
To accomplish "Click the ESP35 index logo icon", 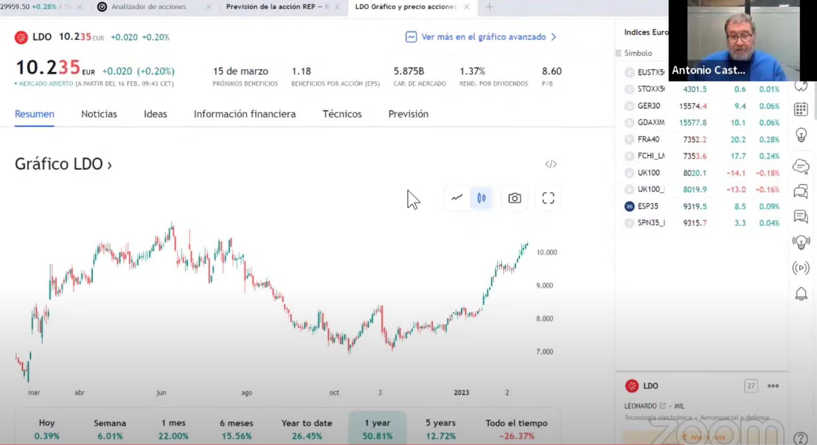I will pos(629,206).
